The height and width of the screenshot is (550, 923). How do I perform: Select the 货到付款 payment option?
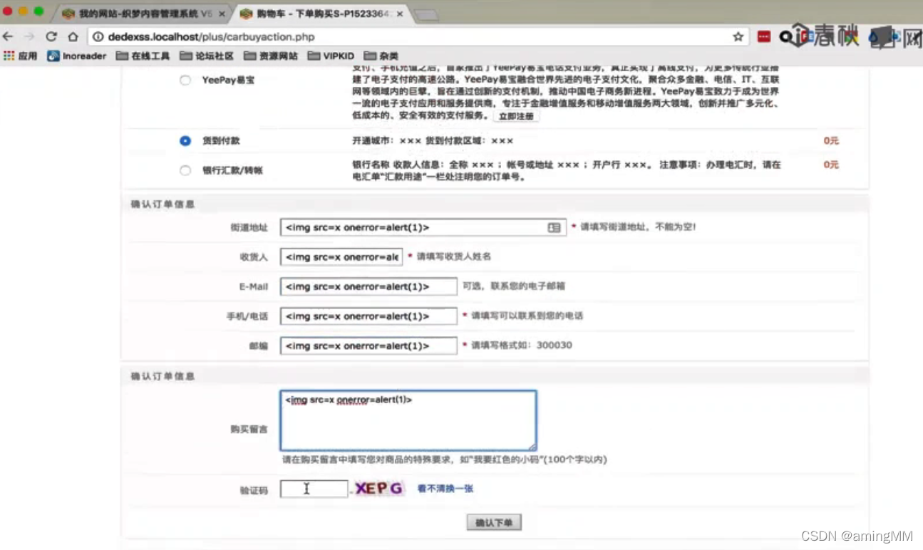pyautogui.click(x=185, y=141)
